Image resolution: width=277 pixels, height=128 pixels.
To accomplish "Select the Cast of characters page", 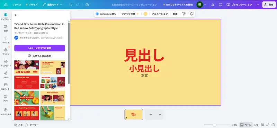I will coord(27,98).
